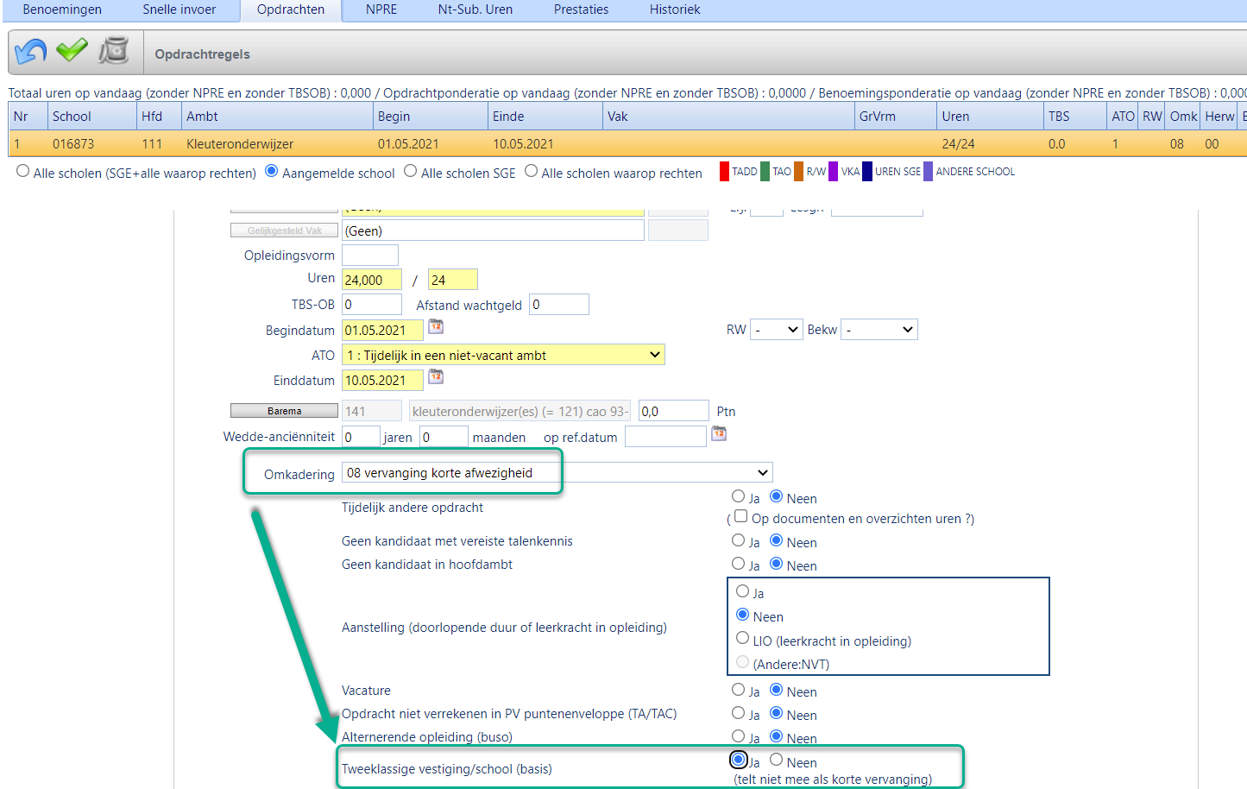The image size is (1247, 789).
Task: Click the trash bin delete icon
Action: click(x=113, y=51)
